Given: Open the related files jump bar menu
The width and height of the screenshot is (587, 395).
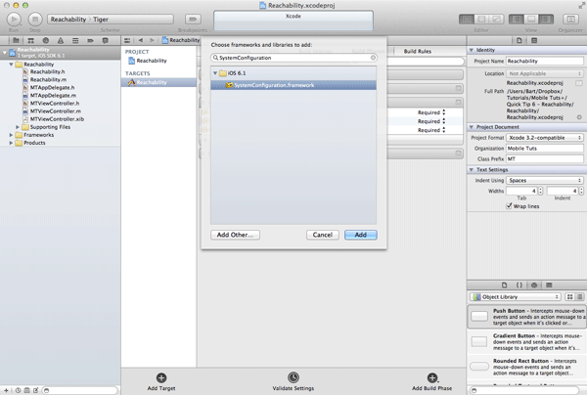Looking at the screenshot, I should pos(127,40).
